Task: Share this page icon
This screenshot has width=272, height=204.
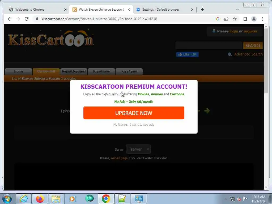Action: click(x=226, y=19)
